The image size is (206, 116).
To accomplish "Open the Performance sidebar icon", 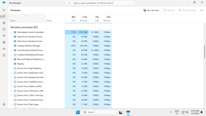I will tap(4, 23).
